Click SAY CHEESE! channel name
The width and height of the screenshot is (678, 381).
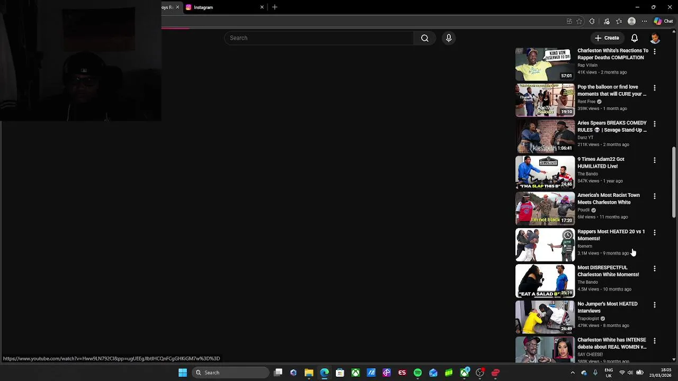click(x=590, y=355)
